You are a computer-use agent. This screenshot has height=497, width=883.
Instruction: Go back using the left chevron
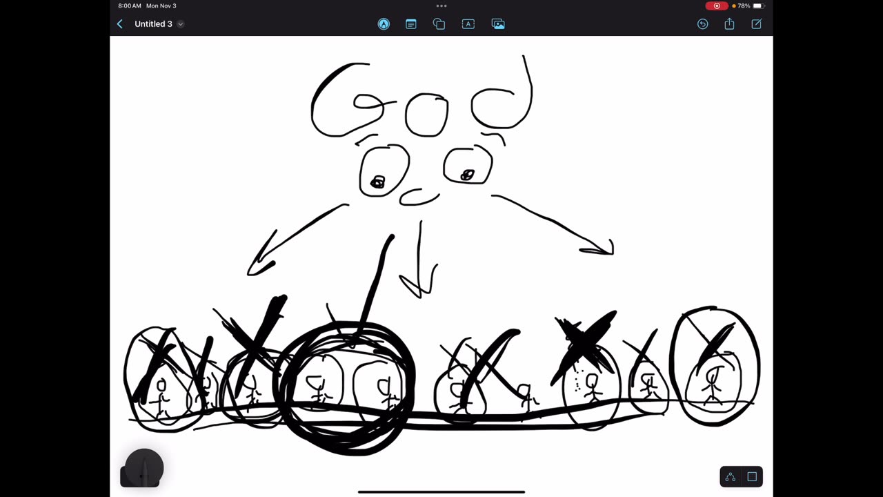(x=119, y=24)
